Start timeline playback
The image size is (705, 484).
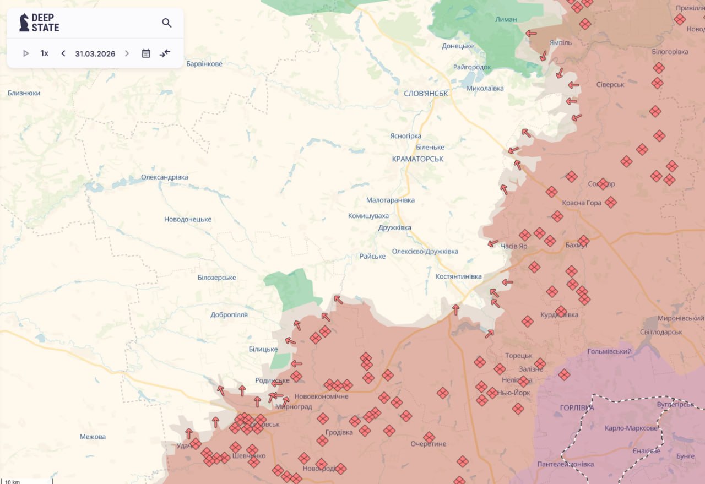(26, 53)
